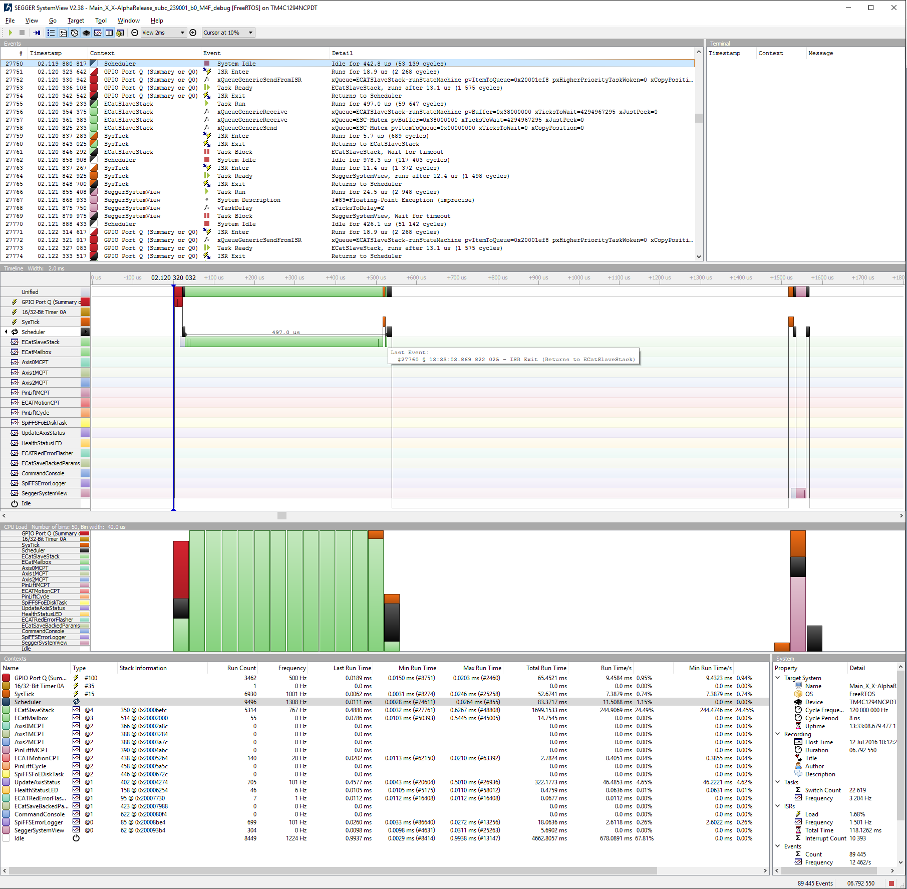Click the jump-to-end arrow toolbar icon
907x889 pixels.
pyautogui.click(x=37, y=33)
